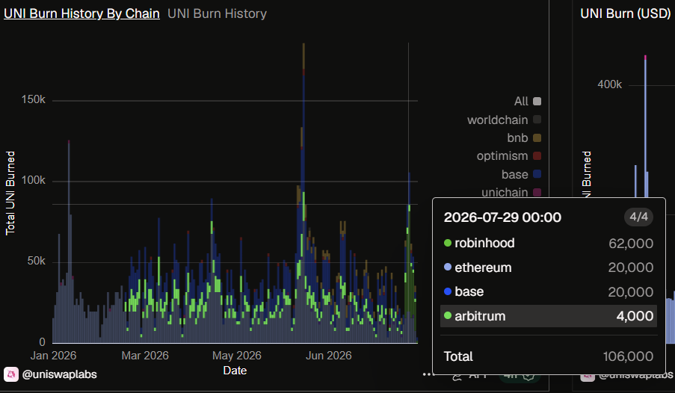Select the base 20,000 row in the tooltip
Viewport: 675px width, 393px height.
549,292
